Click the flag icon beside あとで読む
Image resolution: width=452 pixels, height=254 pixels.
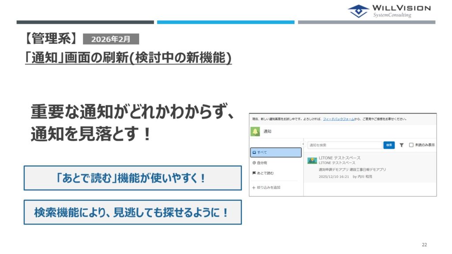point(254,173)
